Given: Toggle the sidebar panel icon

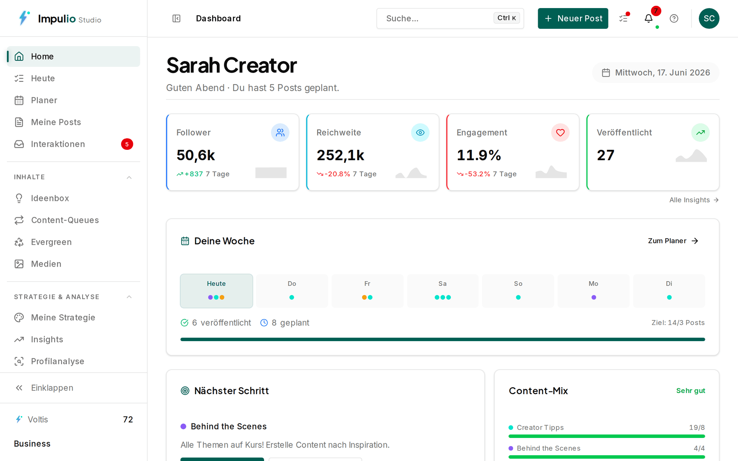Looking at the screenshot, I should point(176,18).
